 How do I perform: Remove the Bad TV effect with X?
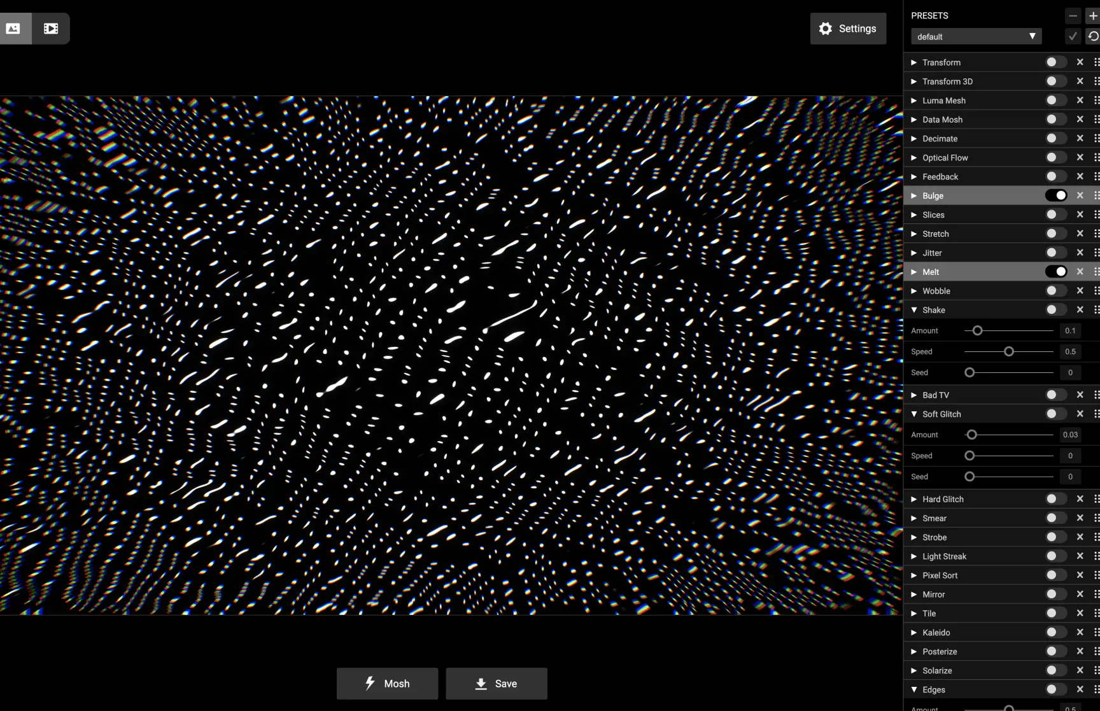pos(1080,395)
